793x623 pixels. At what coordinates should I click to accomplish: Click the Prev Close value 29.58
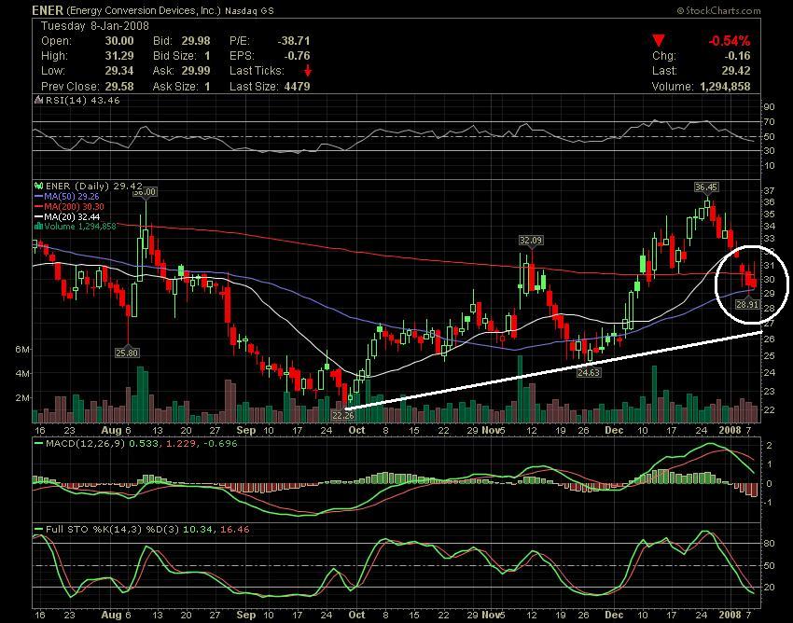point(119,87)
